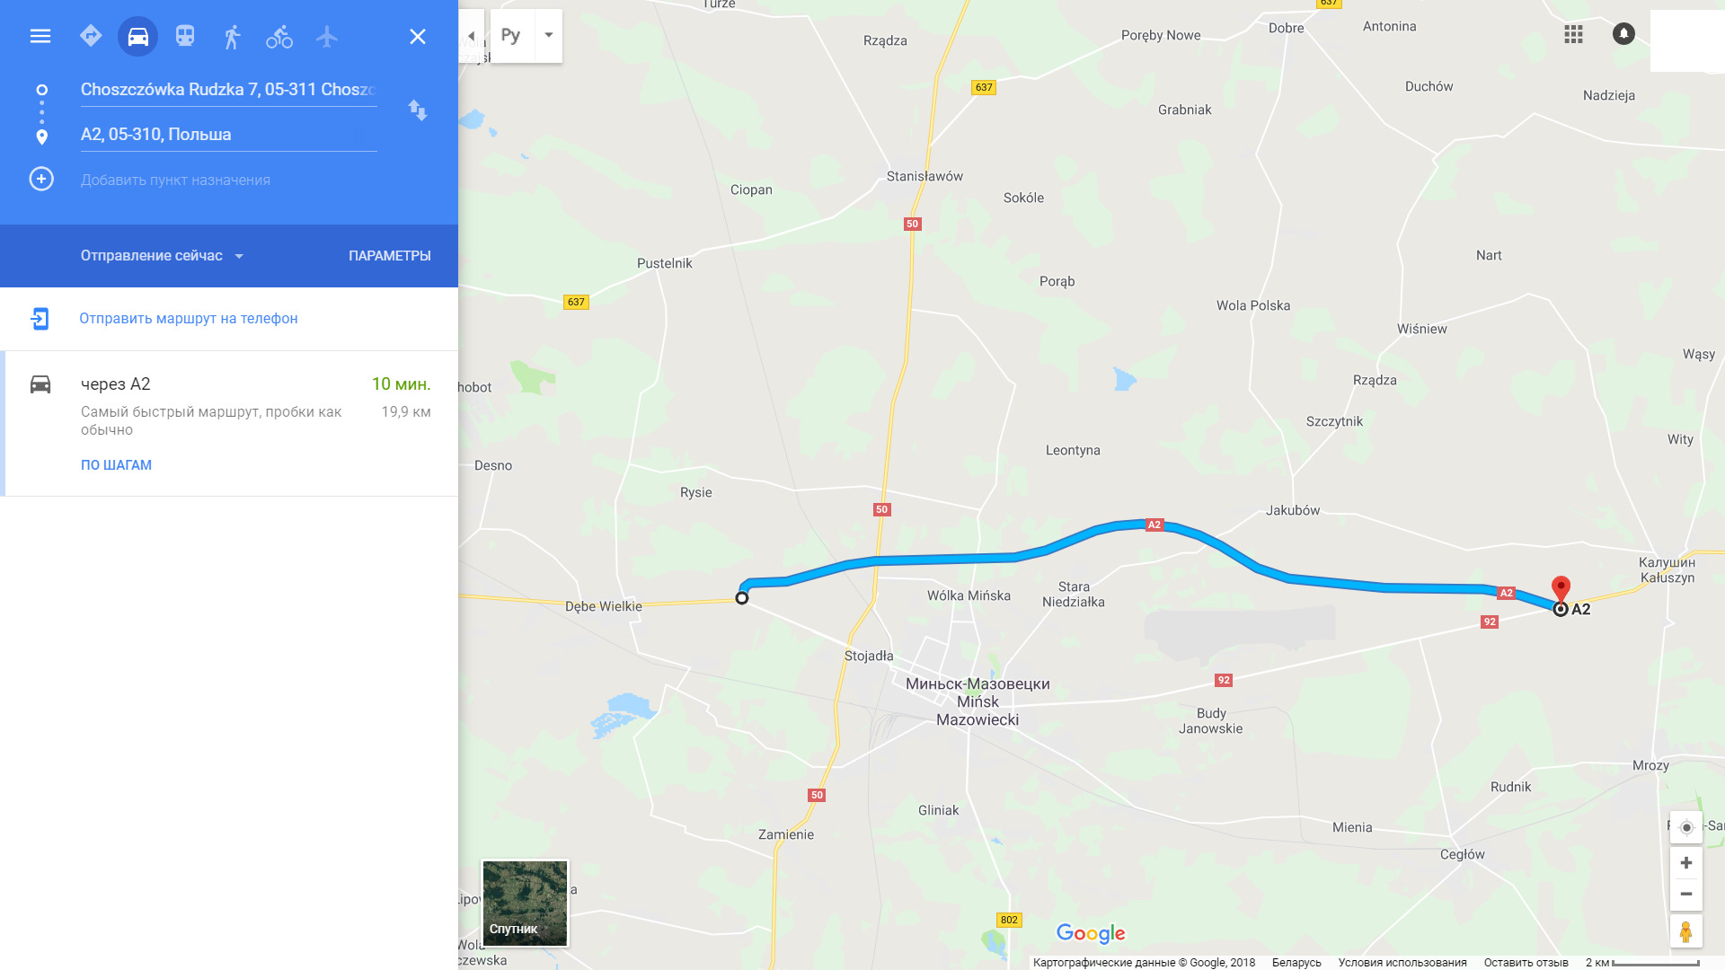Open input language Ру dropdown arrow
Viewport: 1725px width, 970px height.
pos(549,36)
